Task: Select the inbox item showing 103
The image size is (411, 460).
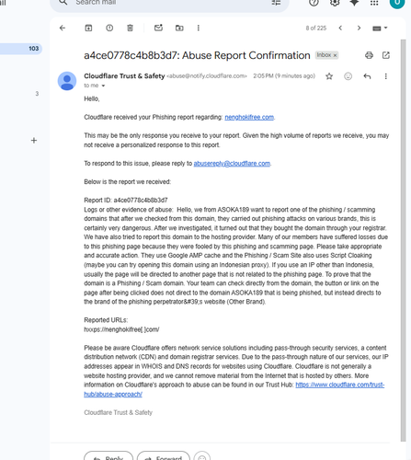Action: (x=21, y=49)
